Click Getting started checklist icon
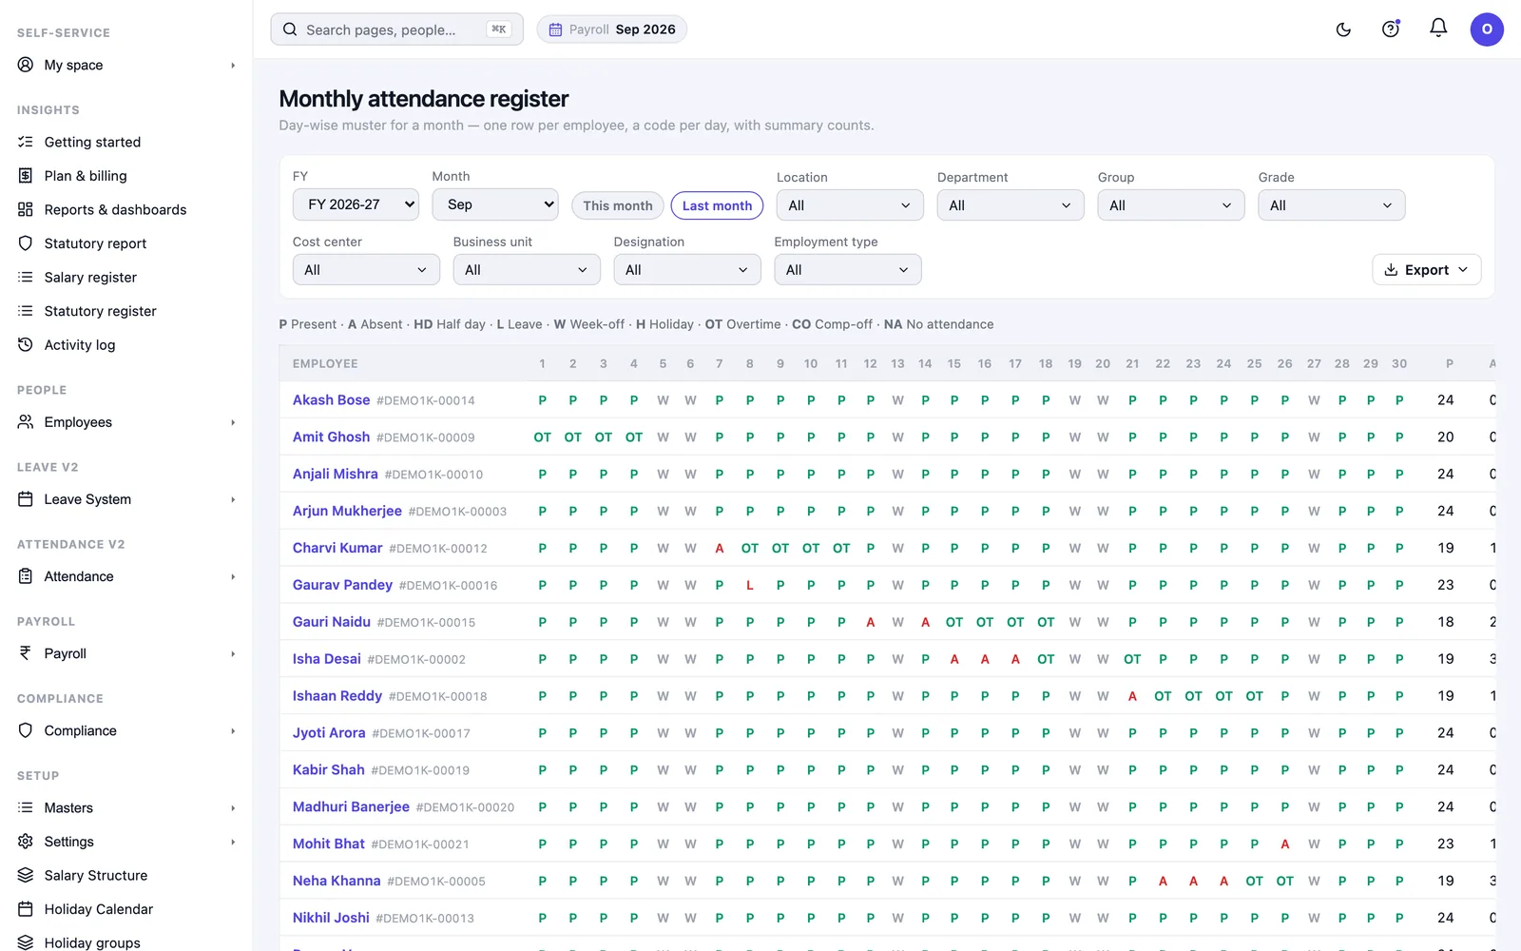 26,142
